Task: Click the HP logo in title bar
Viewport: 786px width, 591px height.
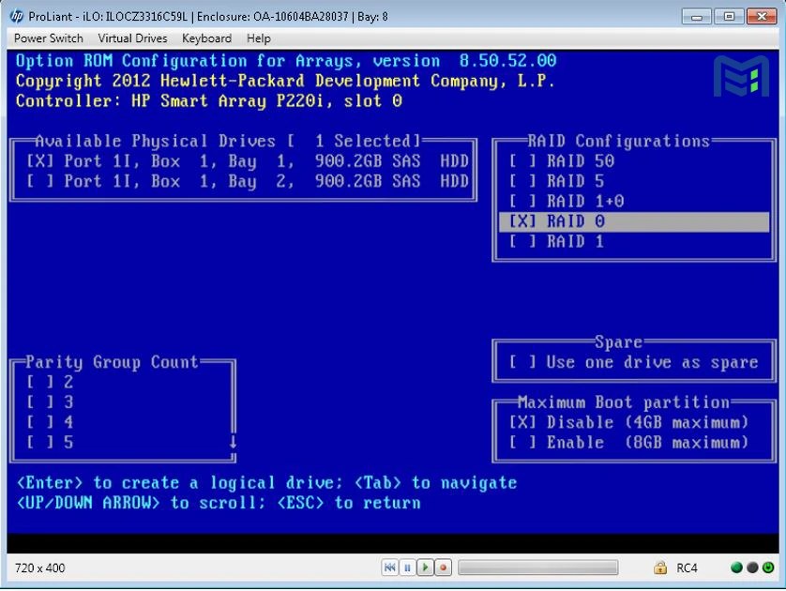Action: 16,16
